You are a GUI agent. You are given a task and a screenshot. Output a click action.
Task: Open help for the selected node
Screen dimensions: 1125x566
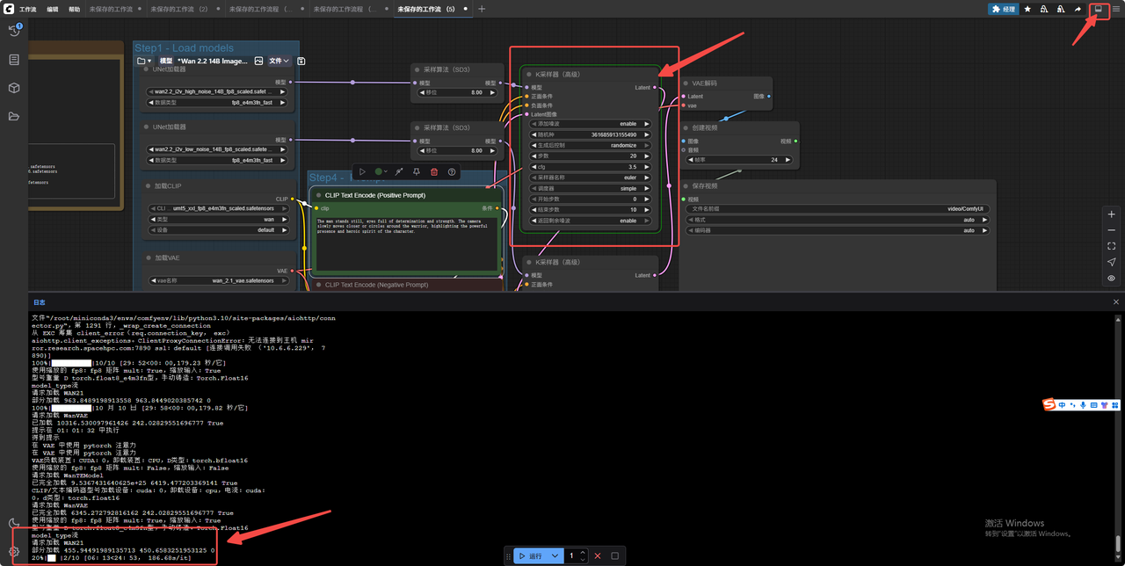[x=452, y=172]
